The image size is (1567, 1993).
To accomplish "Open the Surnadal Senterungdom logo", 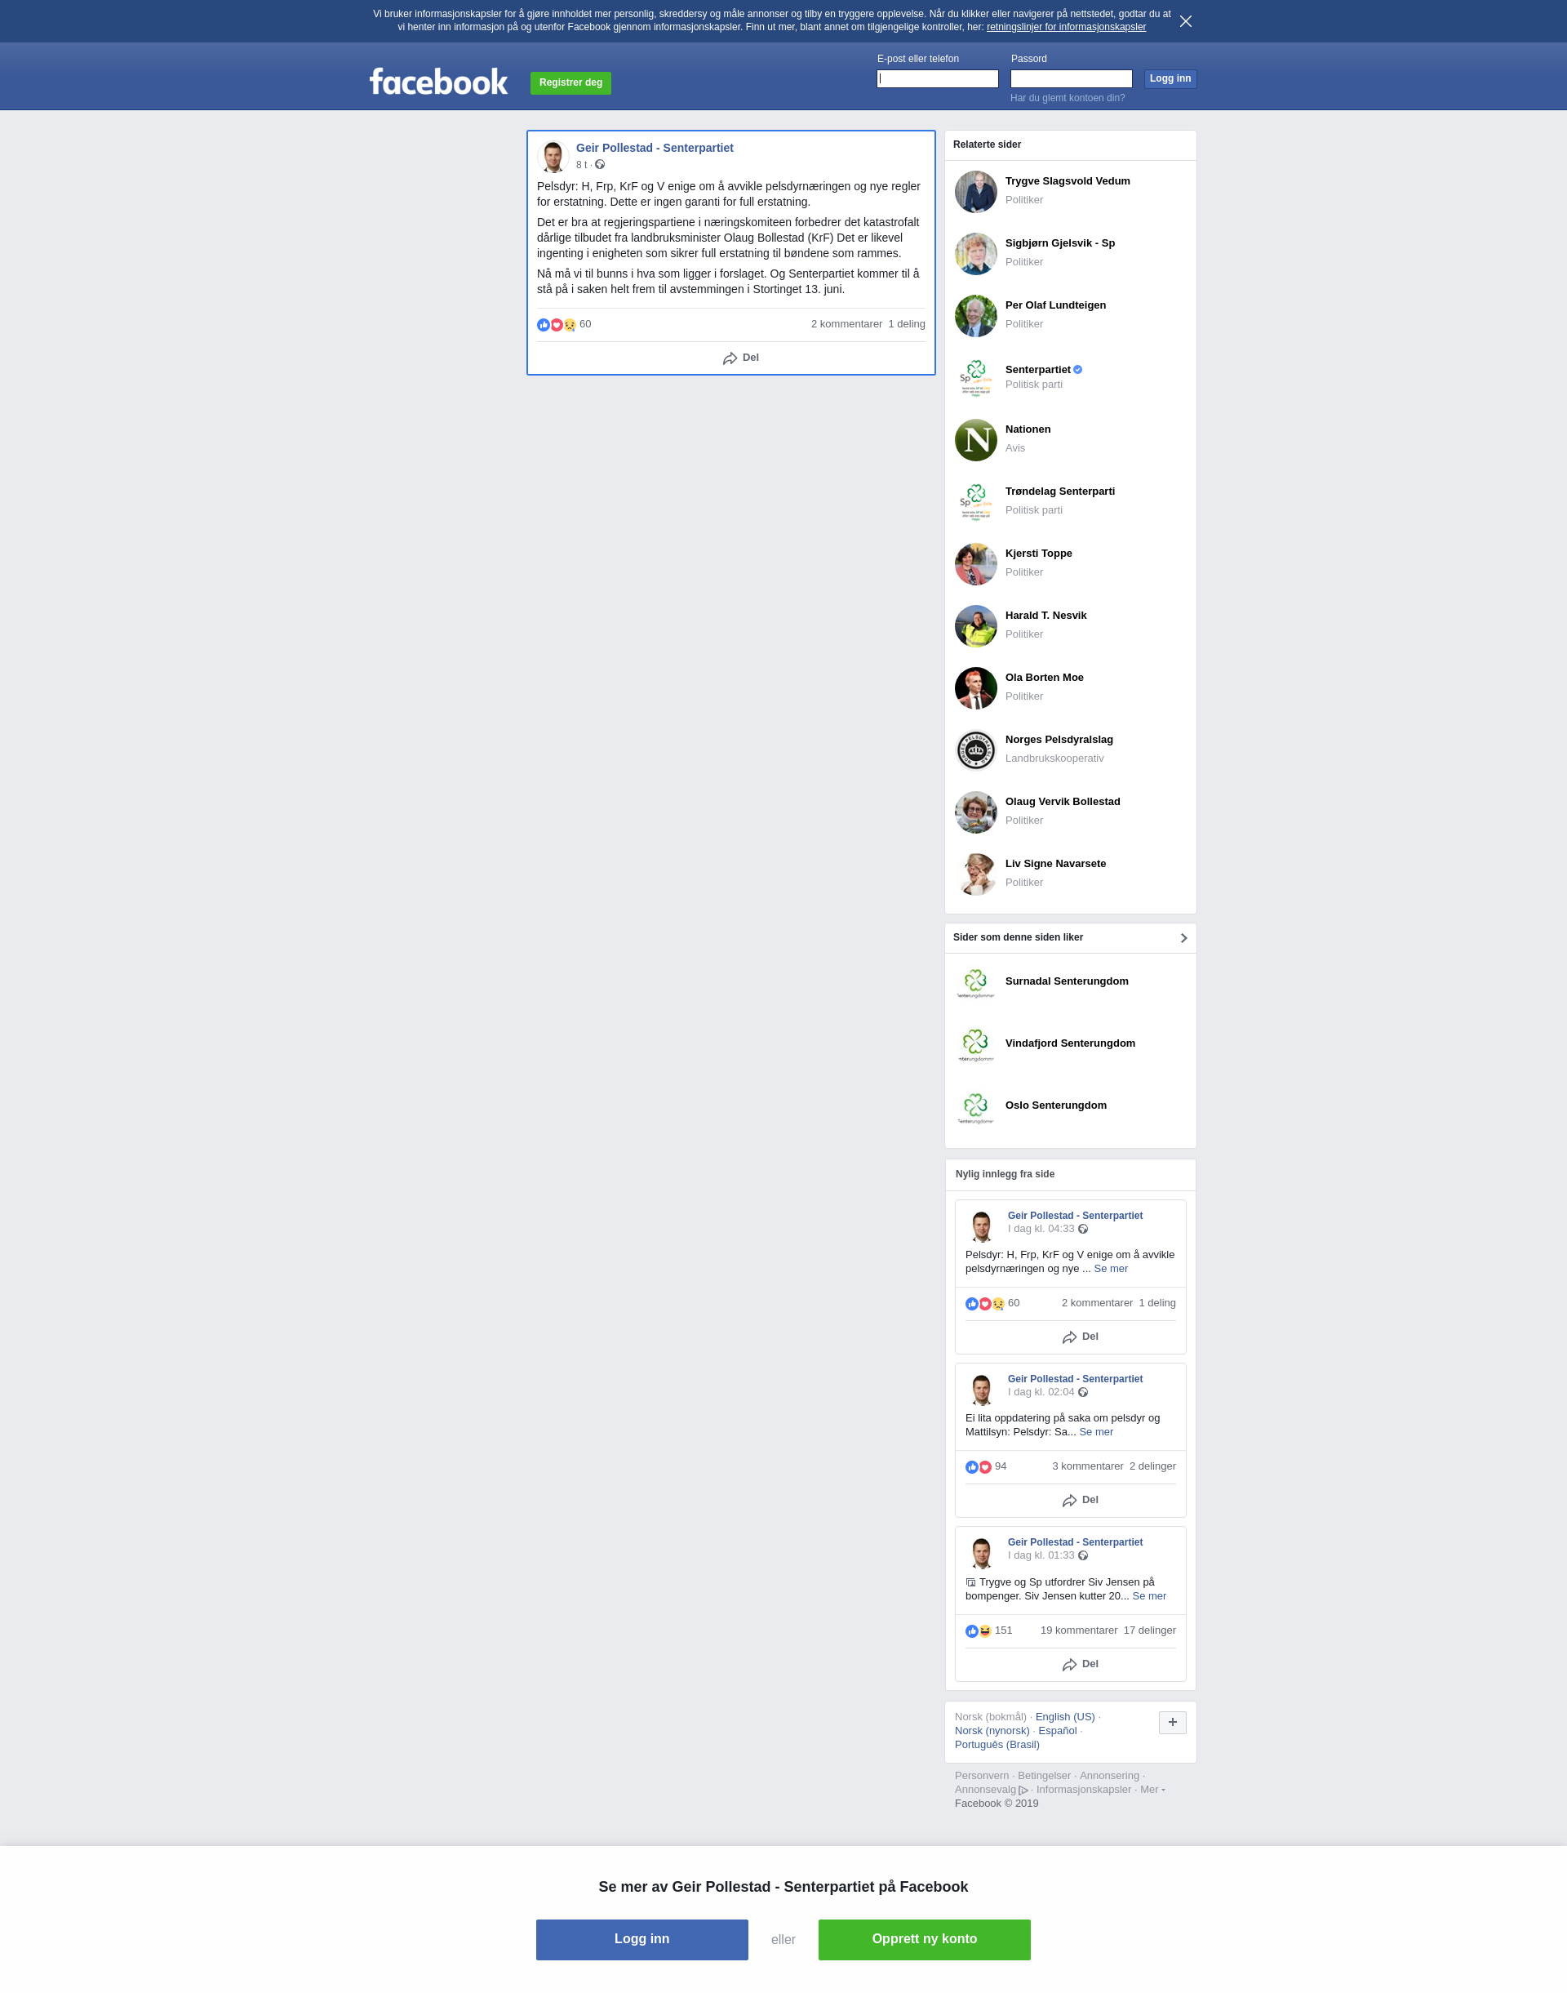I will pos(975,983).
